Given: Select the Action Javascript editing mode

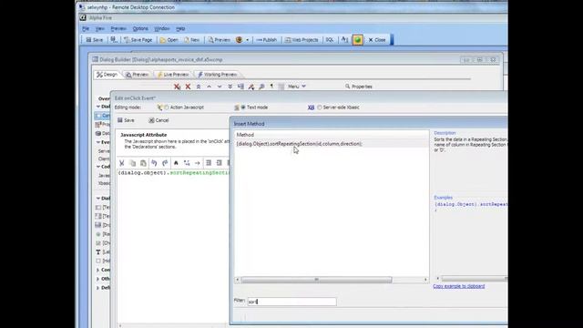Looking at the screenshot, I should pos(167,108).
